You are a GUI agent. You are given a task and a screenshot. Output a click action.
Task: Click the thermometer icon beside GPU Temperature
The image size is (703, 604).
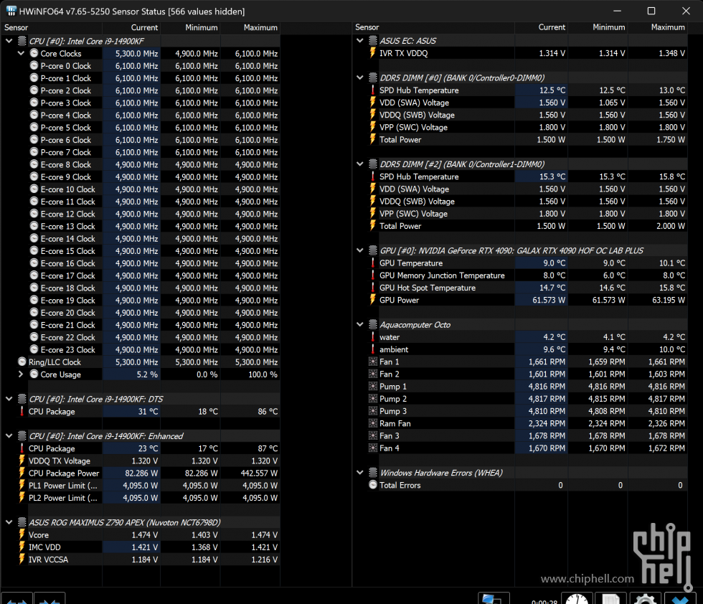(372, 263)
